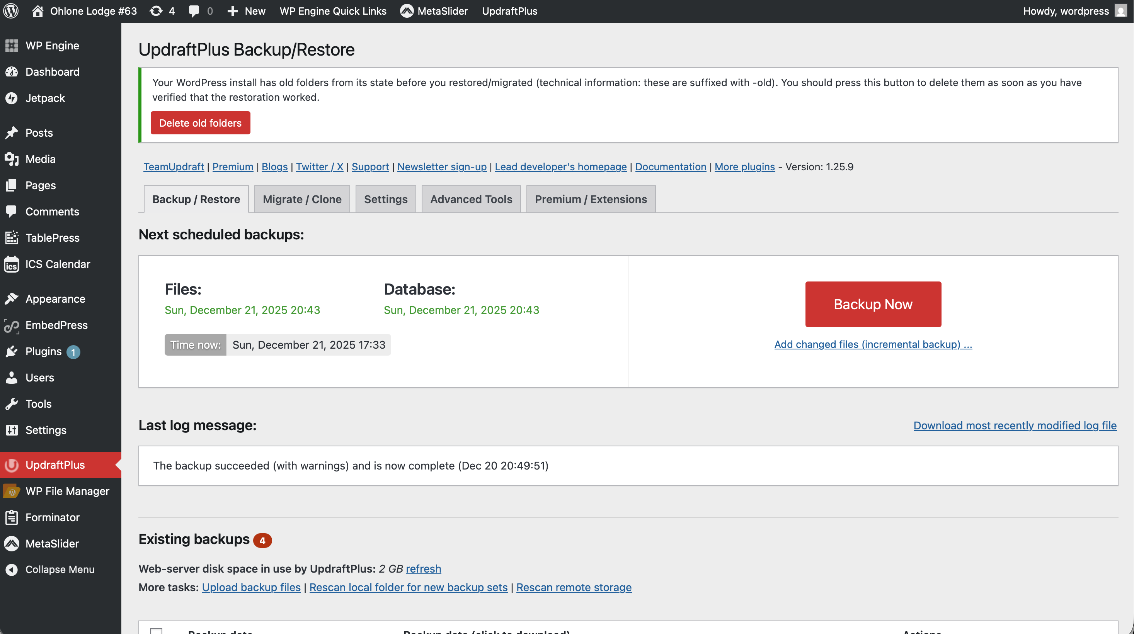Click the updates refresh icon in admin bar

coord(156,11)
